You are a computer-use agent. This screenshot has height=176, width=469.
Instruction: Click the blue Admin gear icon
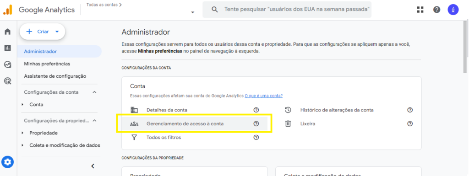point(7,162)
